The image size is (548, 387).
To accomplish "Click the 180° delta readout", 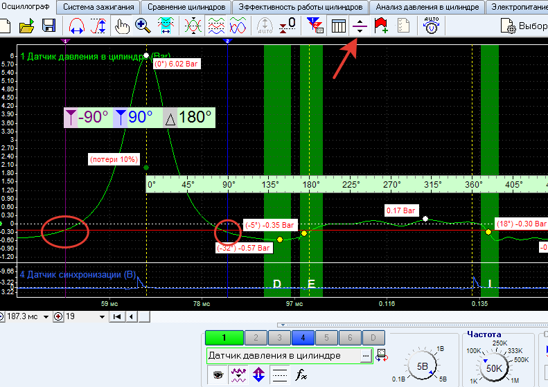I will coord(195,117).
